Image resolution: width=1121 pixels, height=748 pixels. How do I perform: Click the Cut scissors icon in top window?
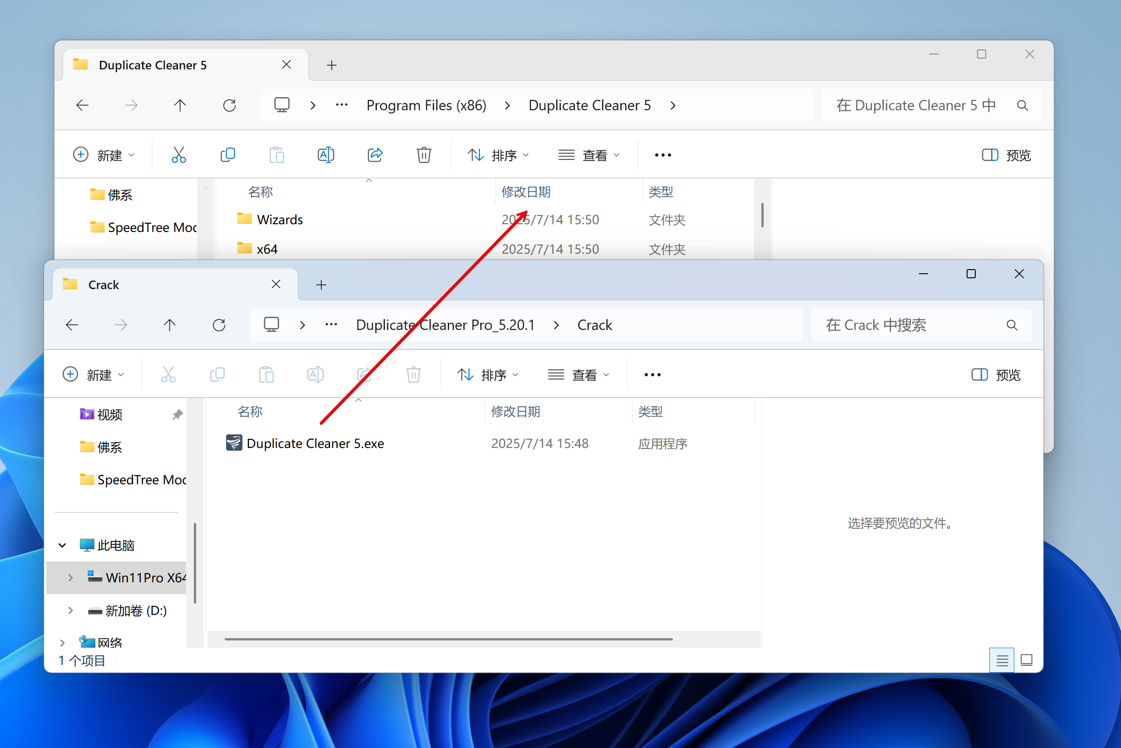pos(178,155)
